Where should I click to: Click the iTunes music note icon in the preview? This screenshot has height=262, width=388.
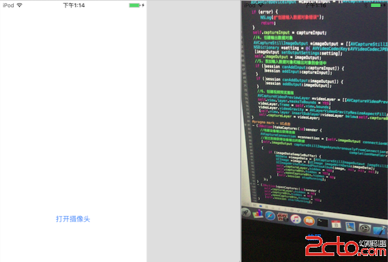click(x=296, y=219)
